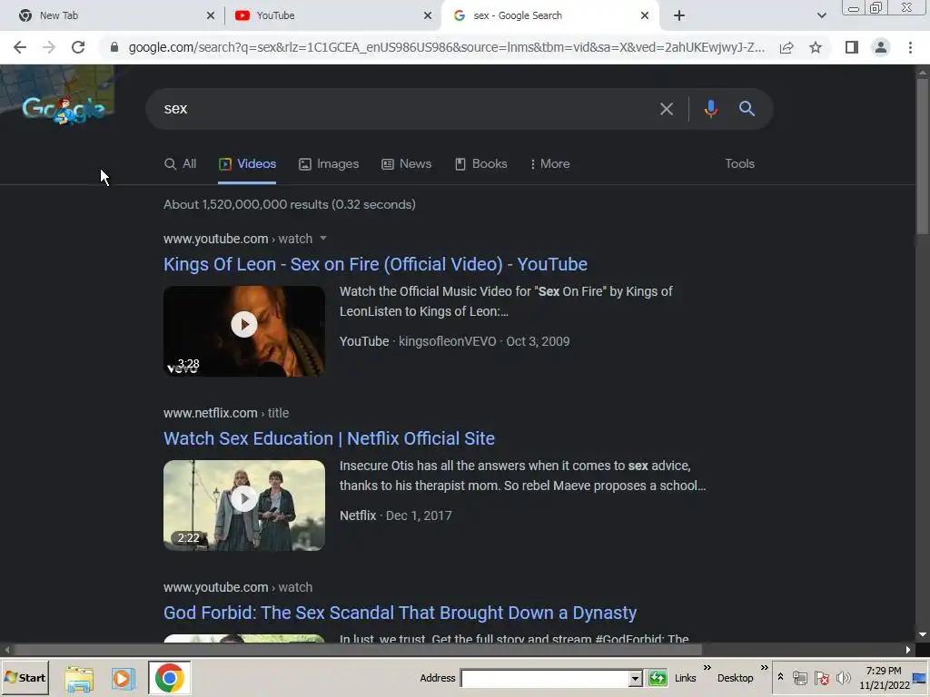
Task: Open the file explorer taskbar icon
Action: click(x=79, y=678)
